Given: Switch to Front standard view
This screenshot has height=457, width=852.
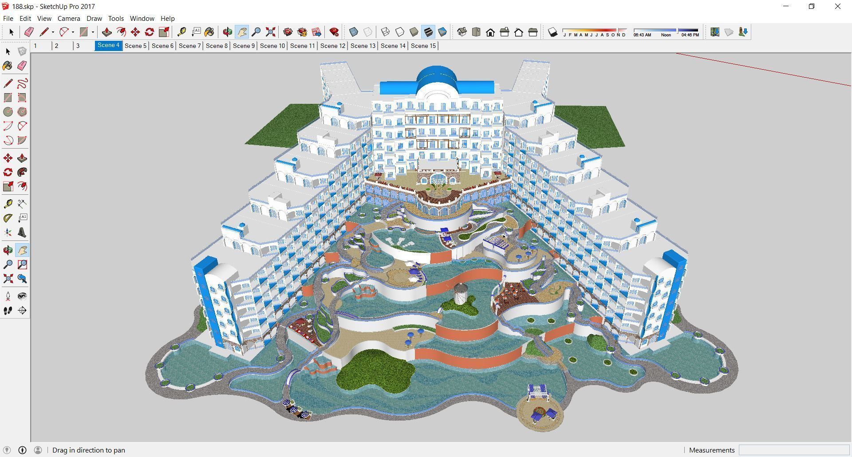Looking at the screenshot, I should click(490, 32).
